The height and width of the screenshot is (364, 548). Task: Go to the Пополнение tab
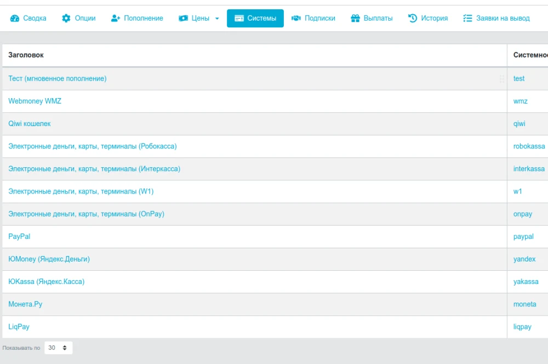[x=137, y=18]
